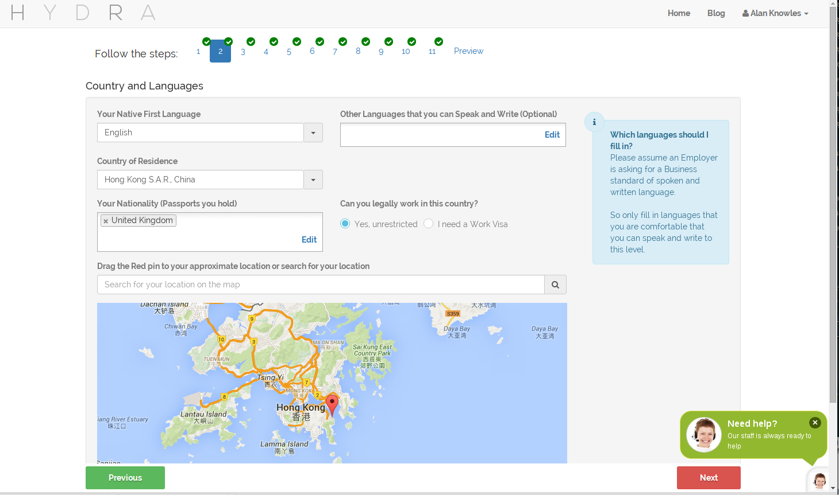The image size is (839, 495).
Task: Go to the Home page
Action: click(679, 13)
